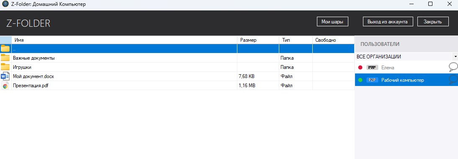Screen dimensions: 458x159
Task: Click the Закрыть button
Action: pos(433,22)
